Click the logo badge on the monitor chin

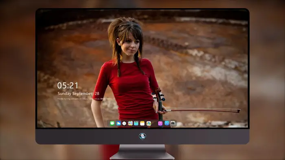142,136
